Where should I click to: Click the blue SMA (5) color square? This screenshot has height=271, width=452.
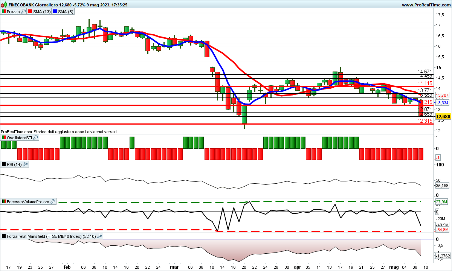tap(55, 12)
